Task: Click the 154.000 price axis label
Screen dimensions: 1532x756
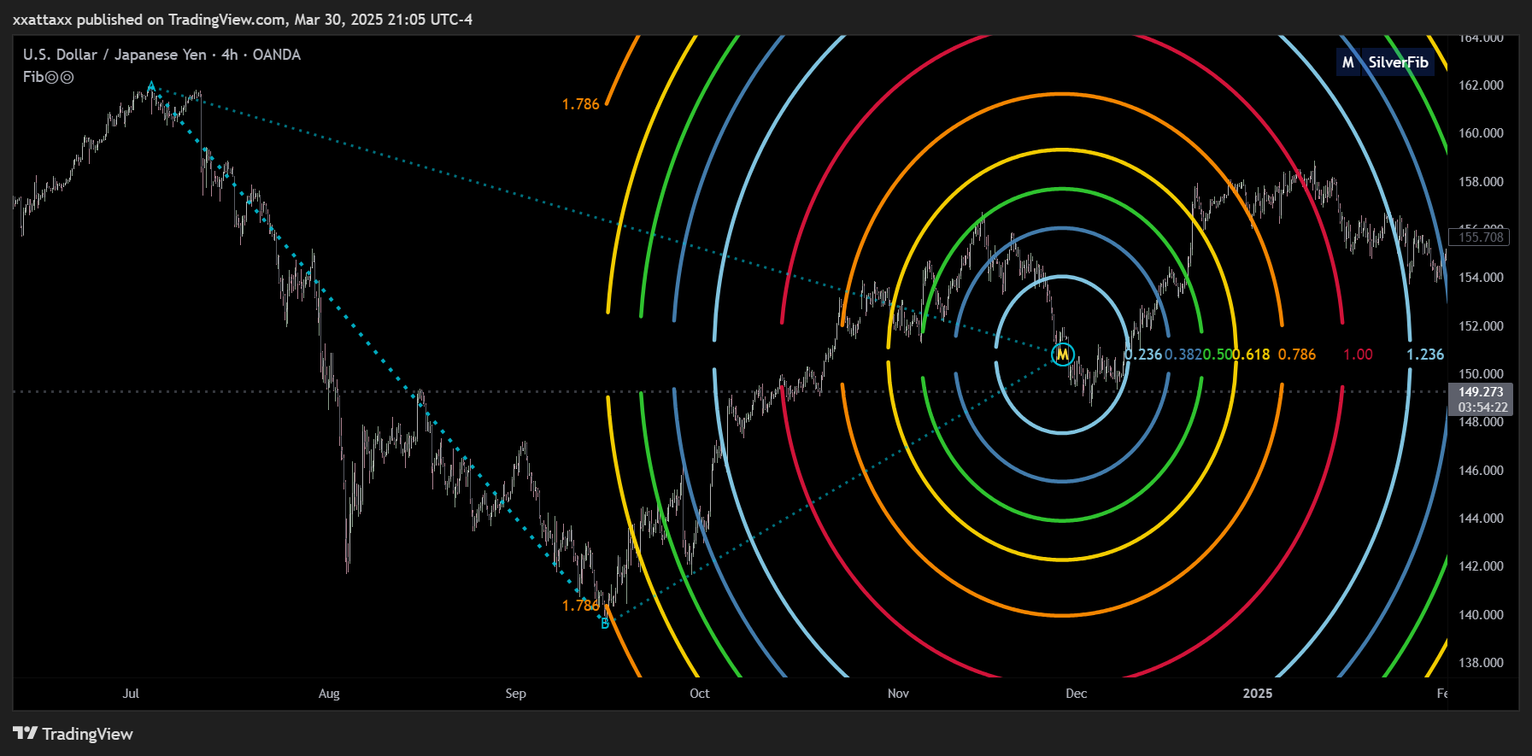Action: (x=1481, y=278)
